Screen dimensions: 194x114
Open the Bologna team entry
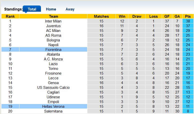coord(53,40)
